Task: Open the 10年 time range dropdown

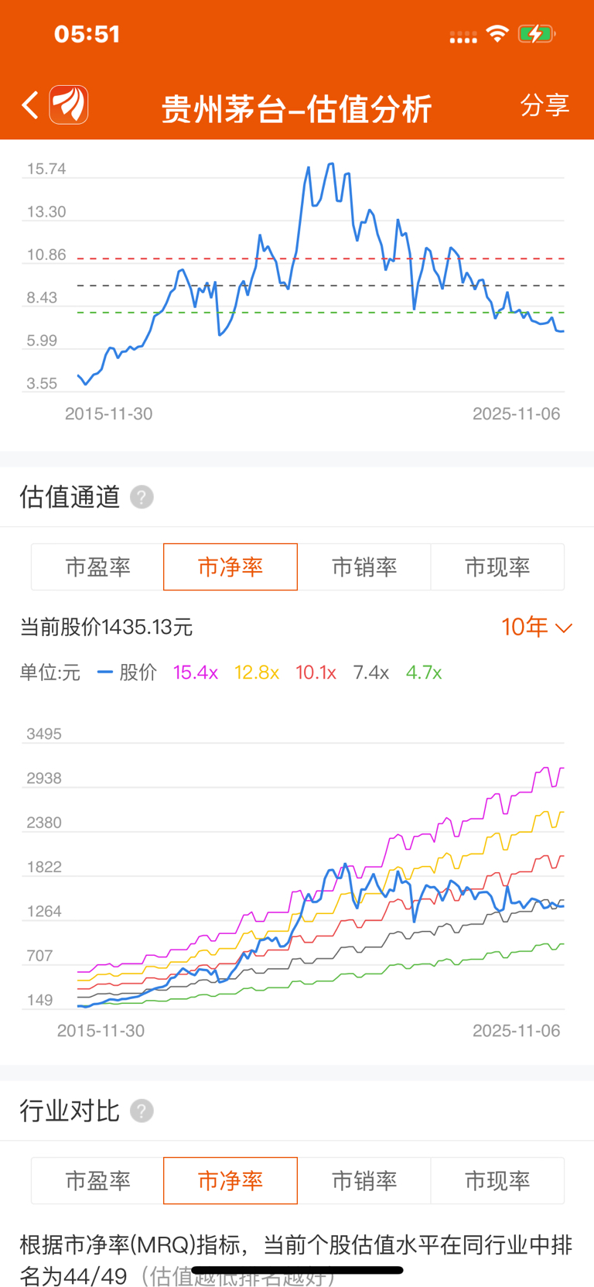Action: click(526, 627)
